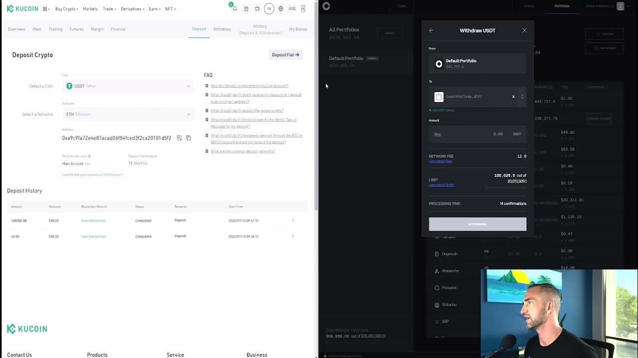The height and width of the screenshot is (358, 638).
Task: View transaction for 50.00 deposit
Action: (x=93, y=237)
